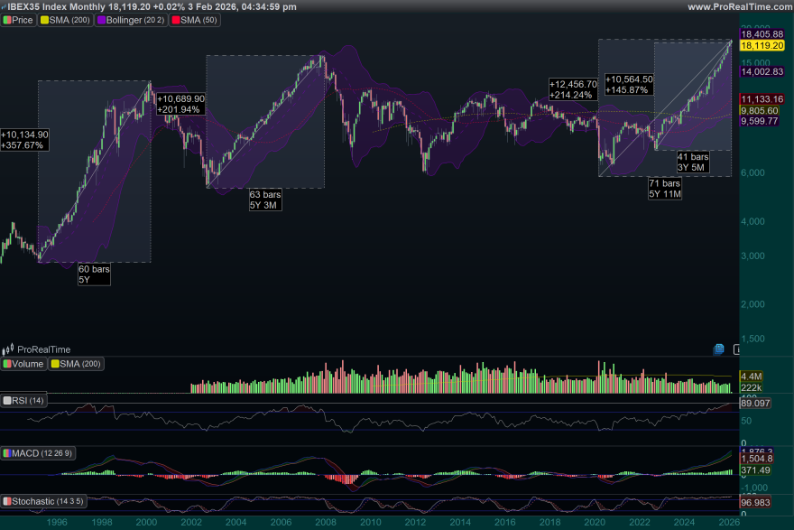The height and width of the screenshot is (530, 794).
Task: Click the 60 bars 5Y annotation label
Action: (x=94, y=273)
